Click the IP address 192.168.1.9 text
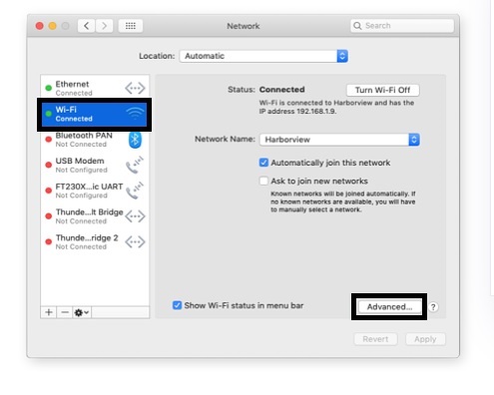The image size is (494, 395). [x=297, y=112]
